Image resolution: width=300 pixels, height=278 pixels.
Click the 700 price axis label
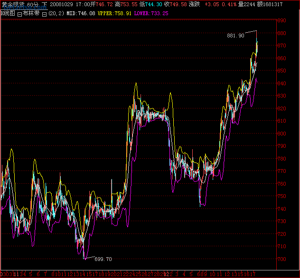click(282, 259)
